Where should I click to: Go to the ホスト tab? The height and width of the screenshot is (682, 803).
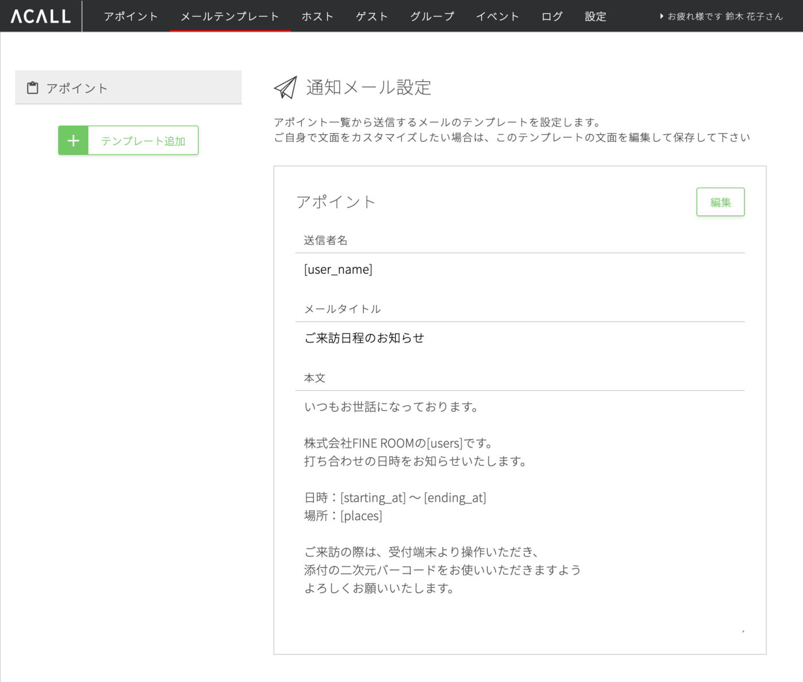318,17
